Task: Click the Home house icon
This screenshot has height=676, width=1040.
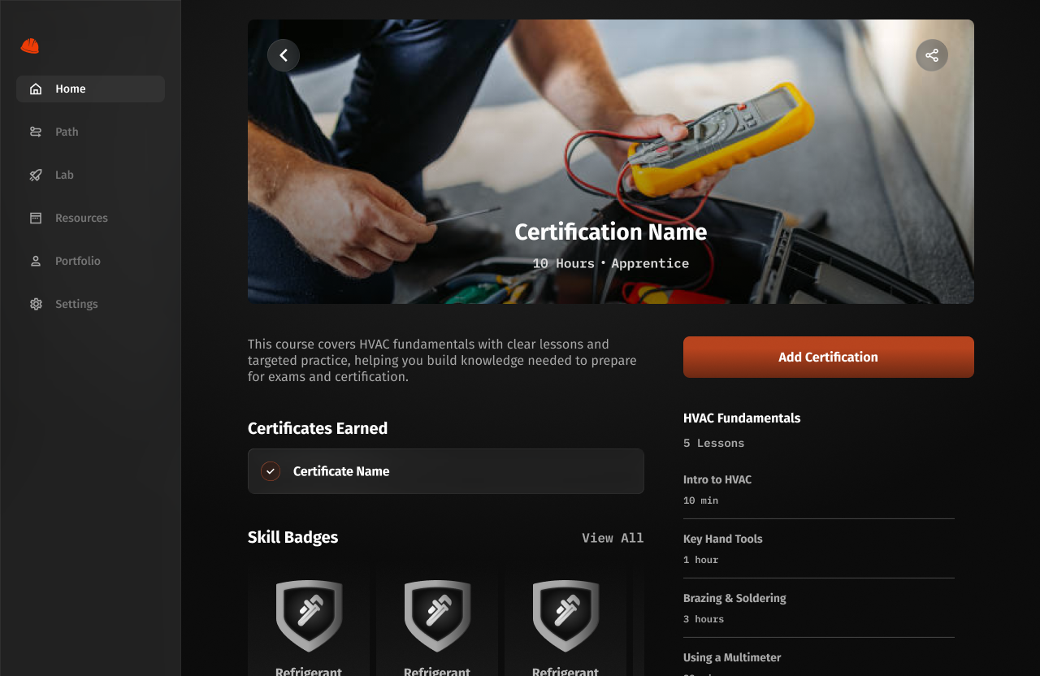Action: click(36, 89)
